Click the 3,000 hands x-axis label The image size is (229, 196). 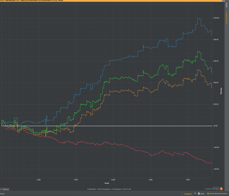(x=113, y=180)
